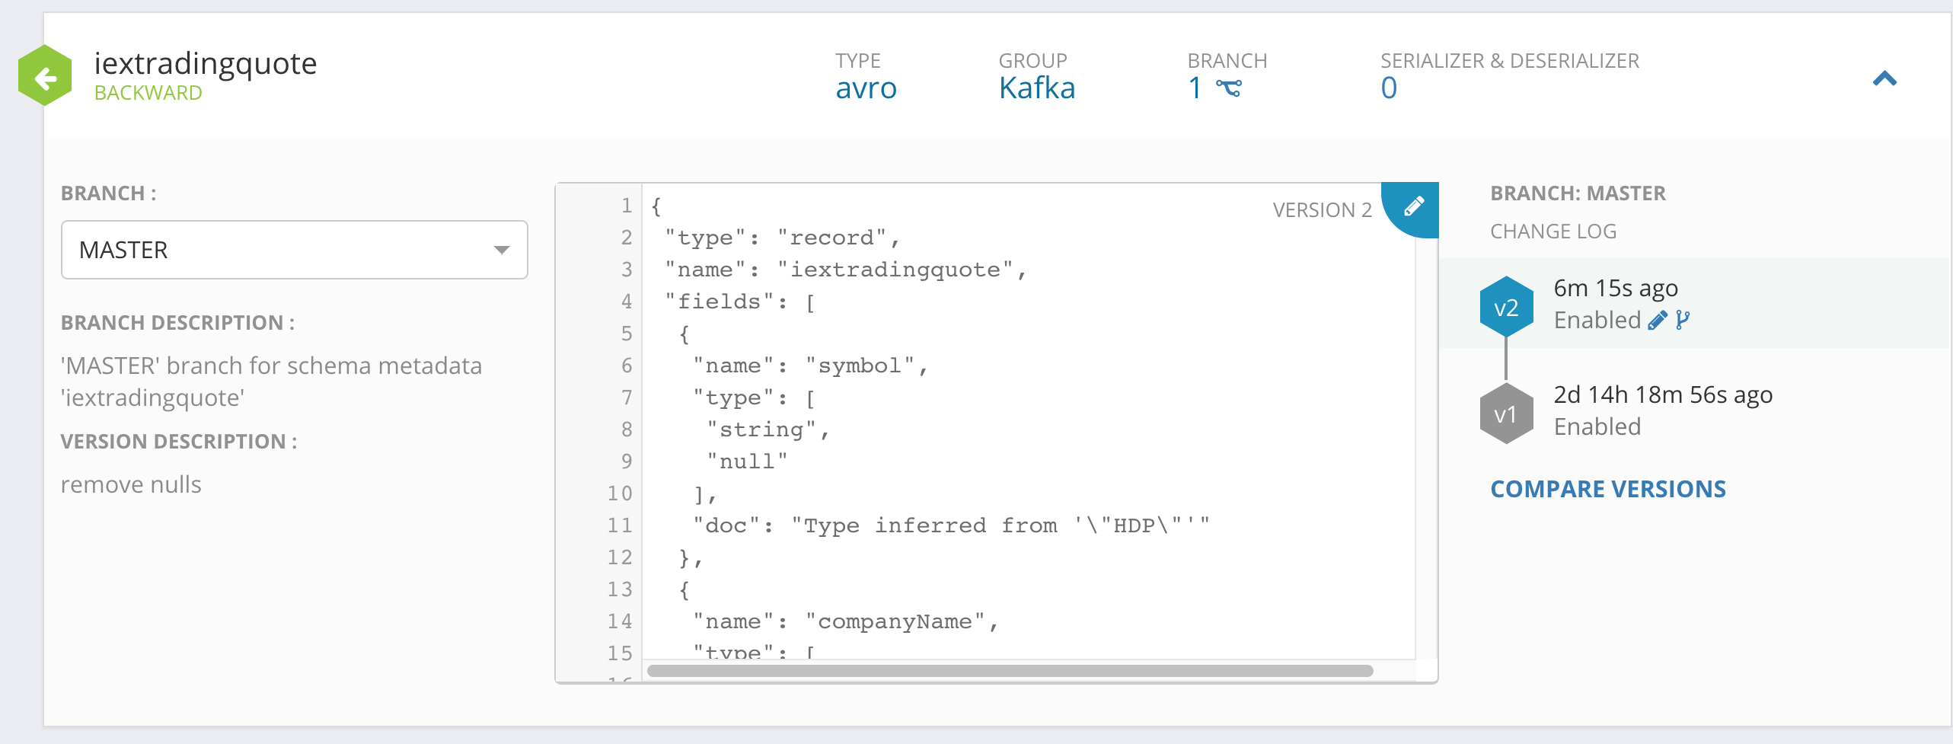
Task: Click the code editor horizontal scrollbar
Action: click(1010, 671)
